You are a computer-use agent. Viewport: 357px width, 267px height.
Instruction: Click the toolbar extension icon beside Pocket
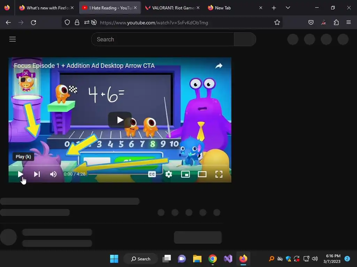[324, 23]
